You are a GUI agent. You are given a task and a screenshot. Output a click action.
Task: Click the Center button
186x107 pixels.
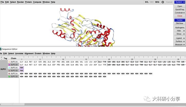point(180,20)
